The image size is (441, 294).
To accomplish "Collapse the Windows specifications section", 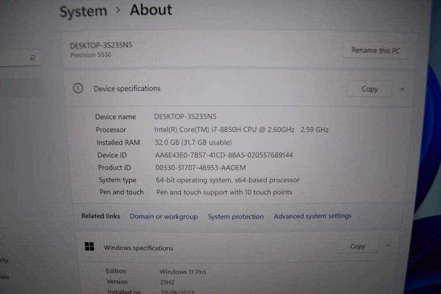I will click(388, 246).
